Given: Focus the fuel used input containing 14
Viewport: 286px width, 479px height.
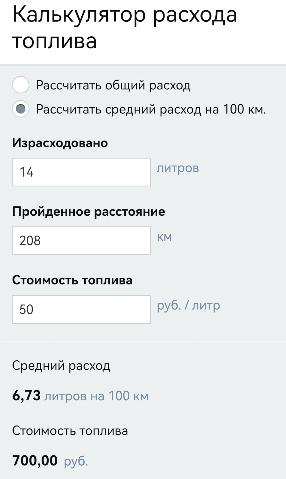Looking at the screenshot, I should (81, 172).
